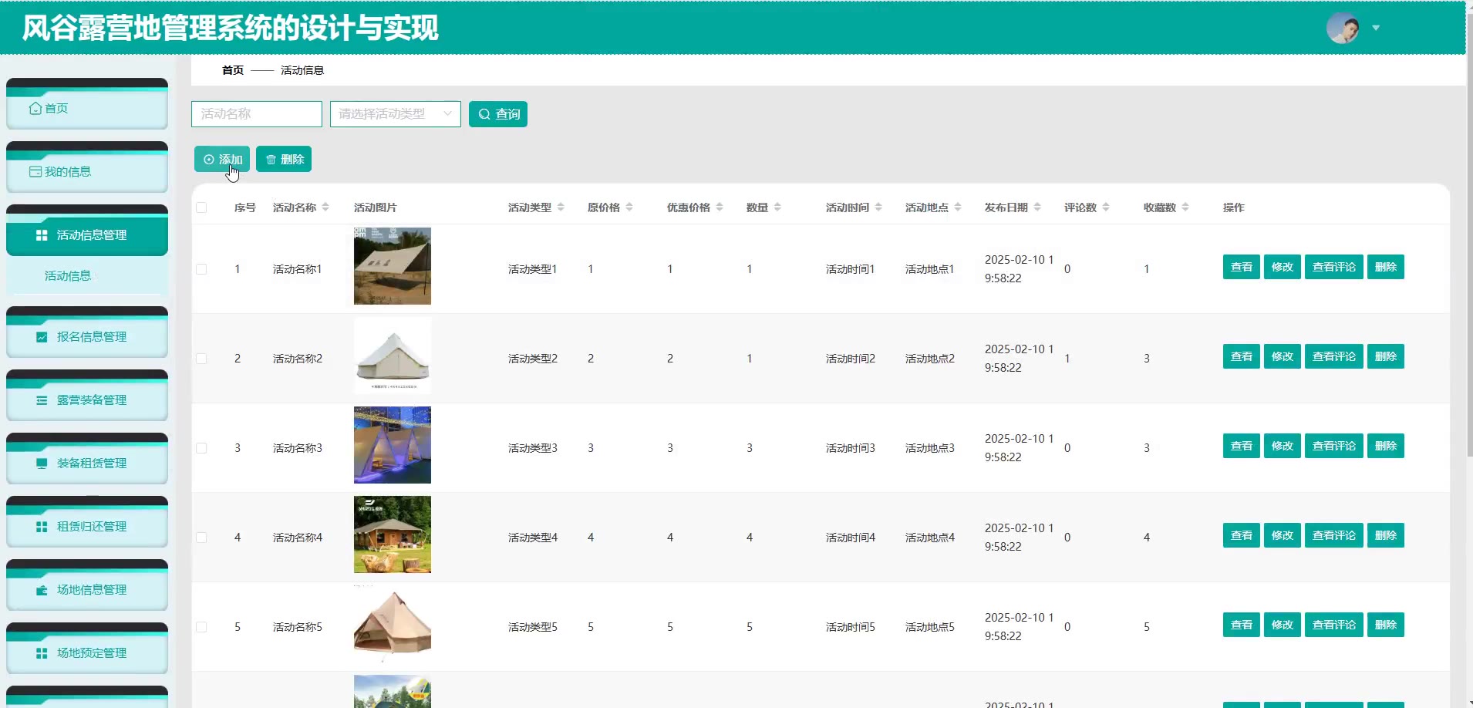
Task: Expand the user menu arrow beside avatar
Action: pyautogui.click(x=1376, y=29)
